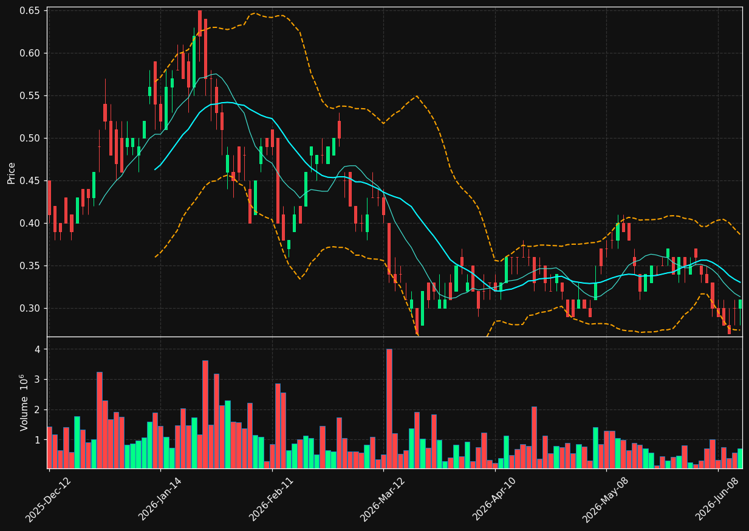749x531 pixels.
Task: Click the 2026-Jun-08 date label
Action: pyautogui.click(x=717, y=499)
